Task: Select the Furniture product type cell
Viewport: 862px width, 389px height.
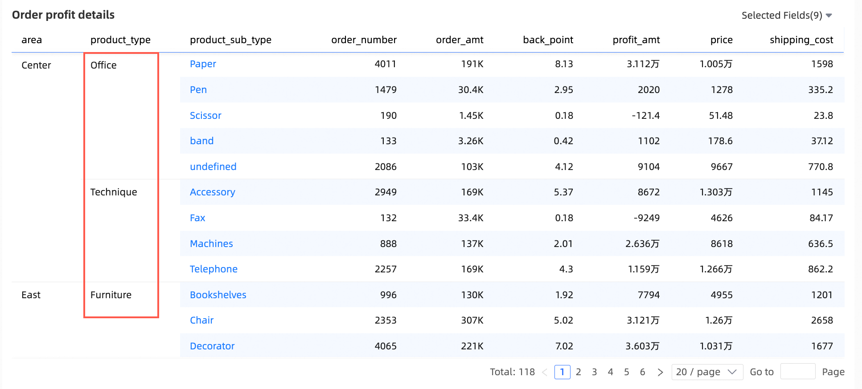Action: (111, 295)
